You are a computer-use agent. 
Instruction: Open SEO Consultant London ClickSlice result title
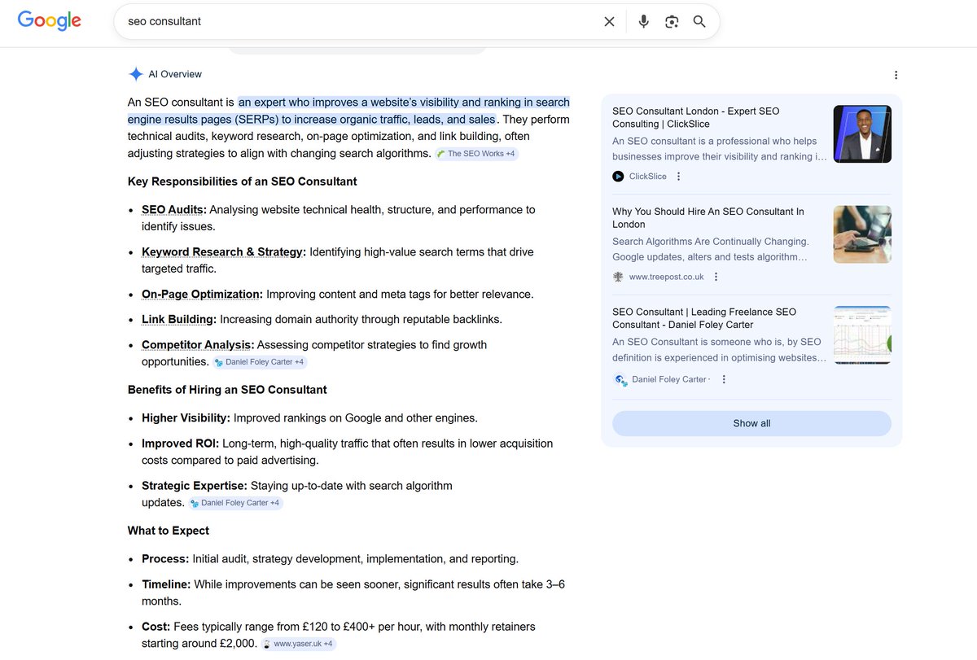point(695,117)
